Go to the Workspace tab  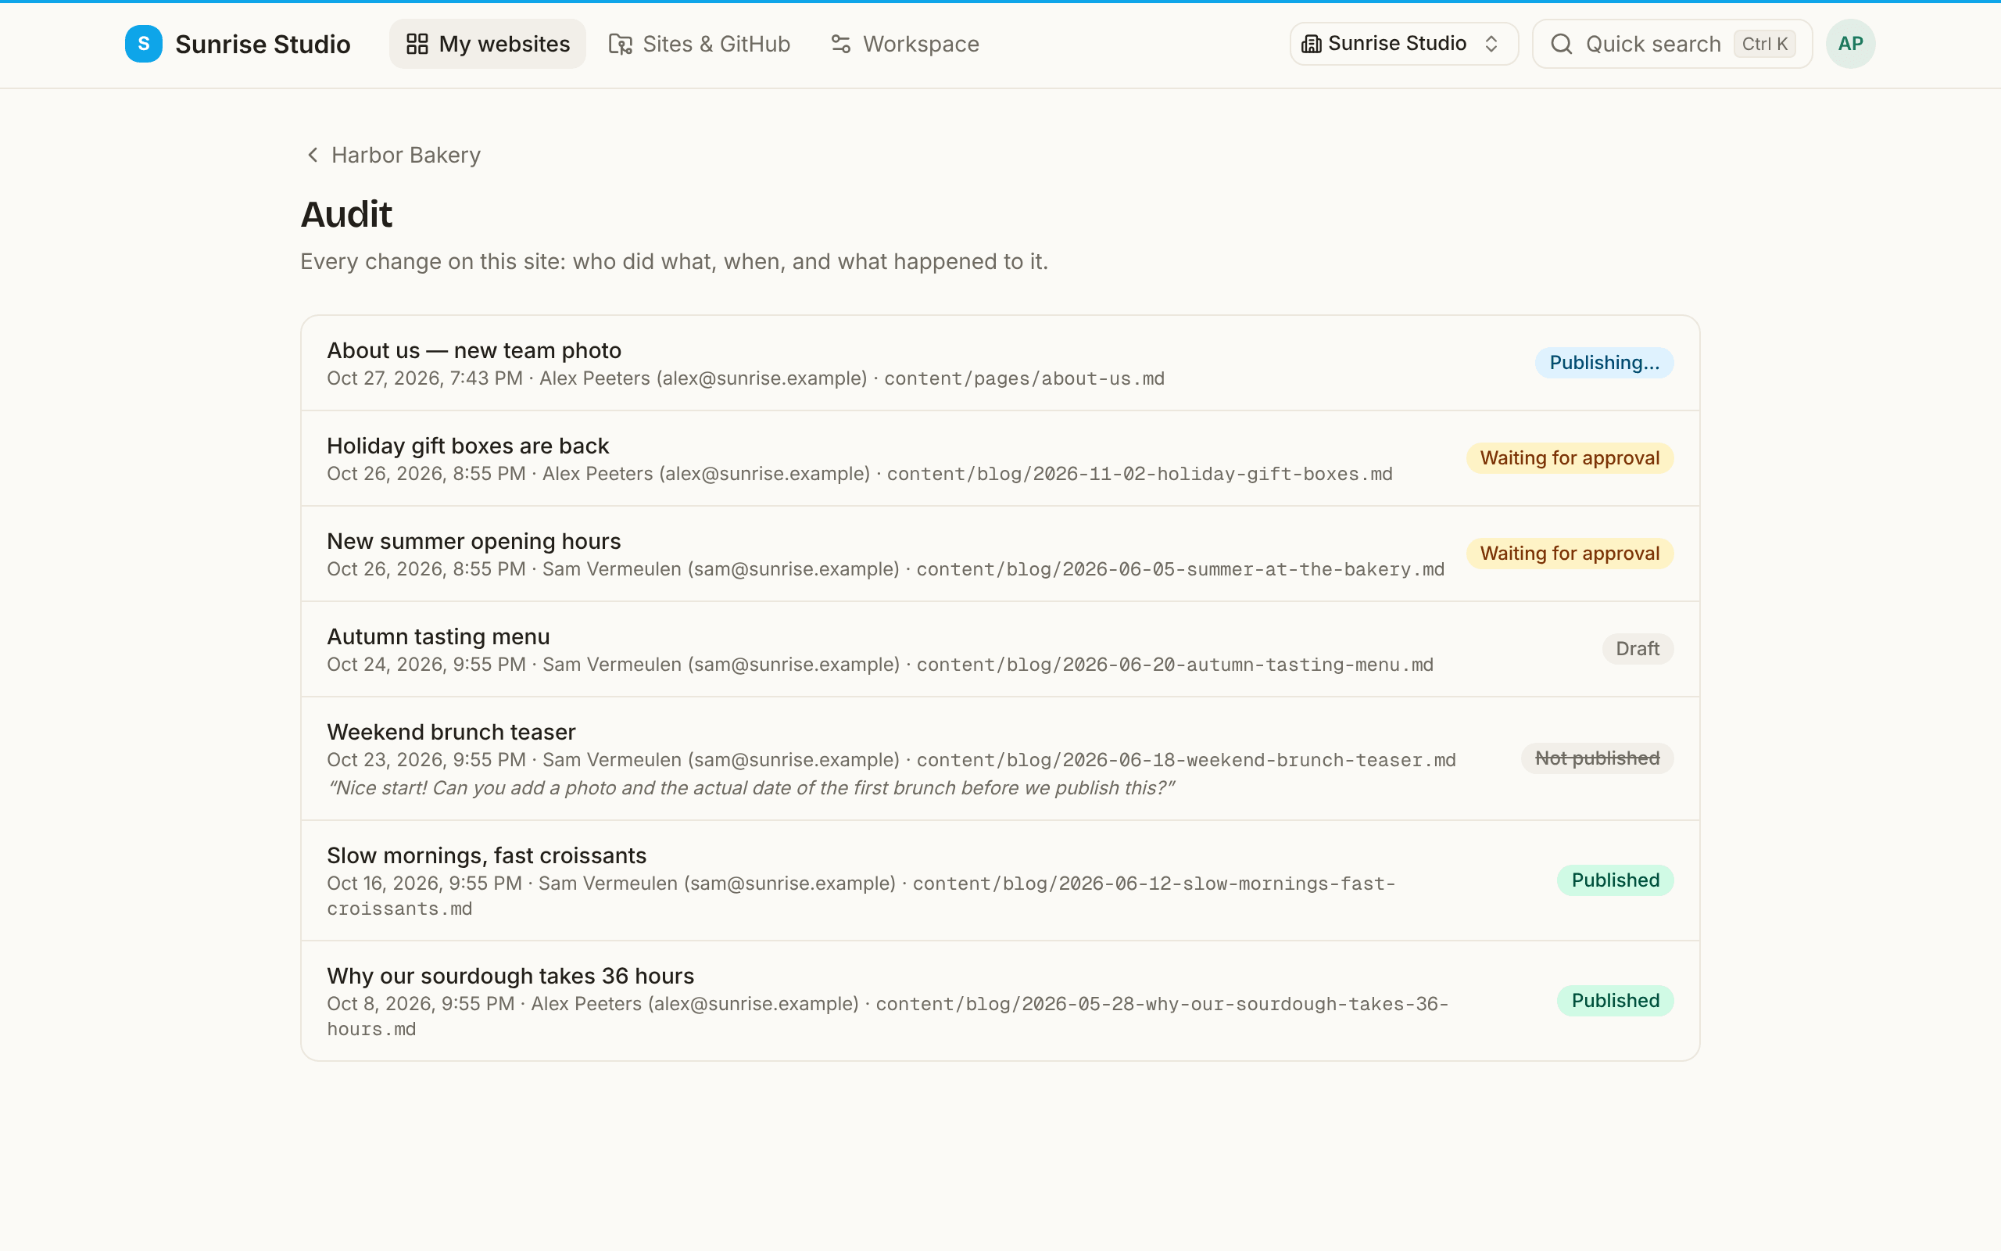(904, 44)
